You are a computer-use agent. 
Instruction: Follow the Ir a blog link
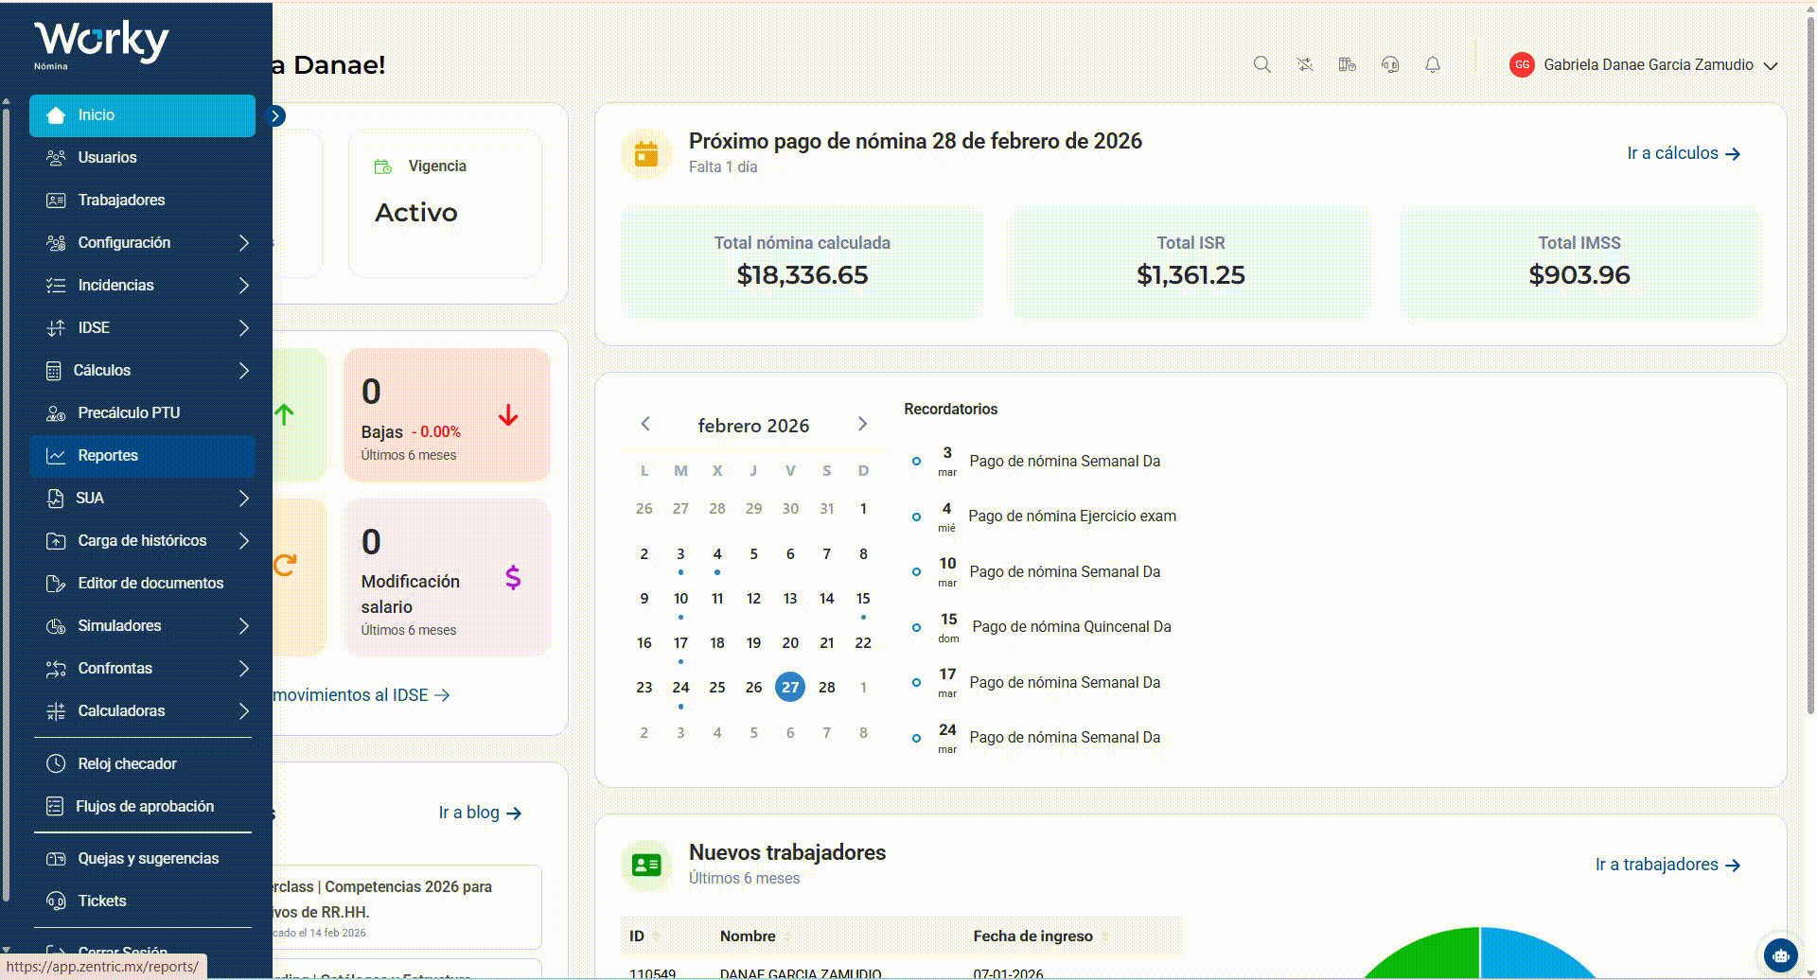(480, 813)
